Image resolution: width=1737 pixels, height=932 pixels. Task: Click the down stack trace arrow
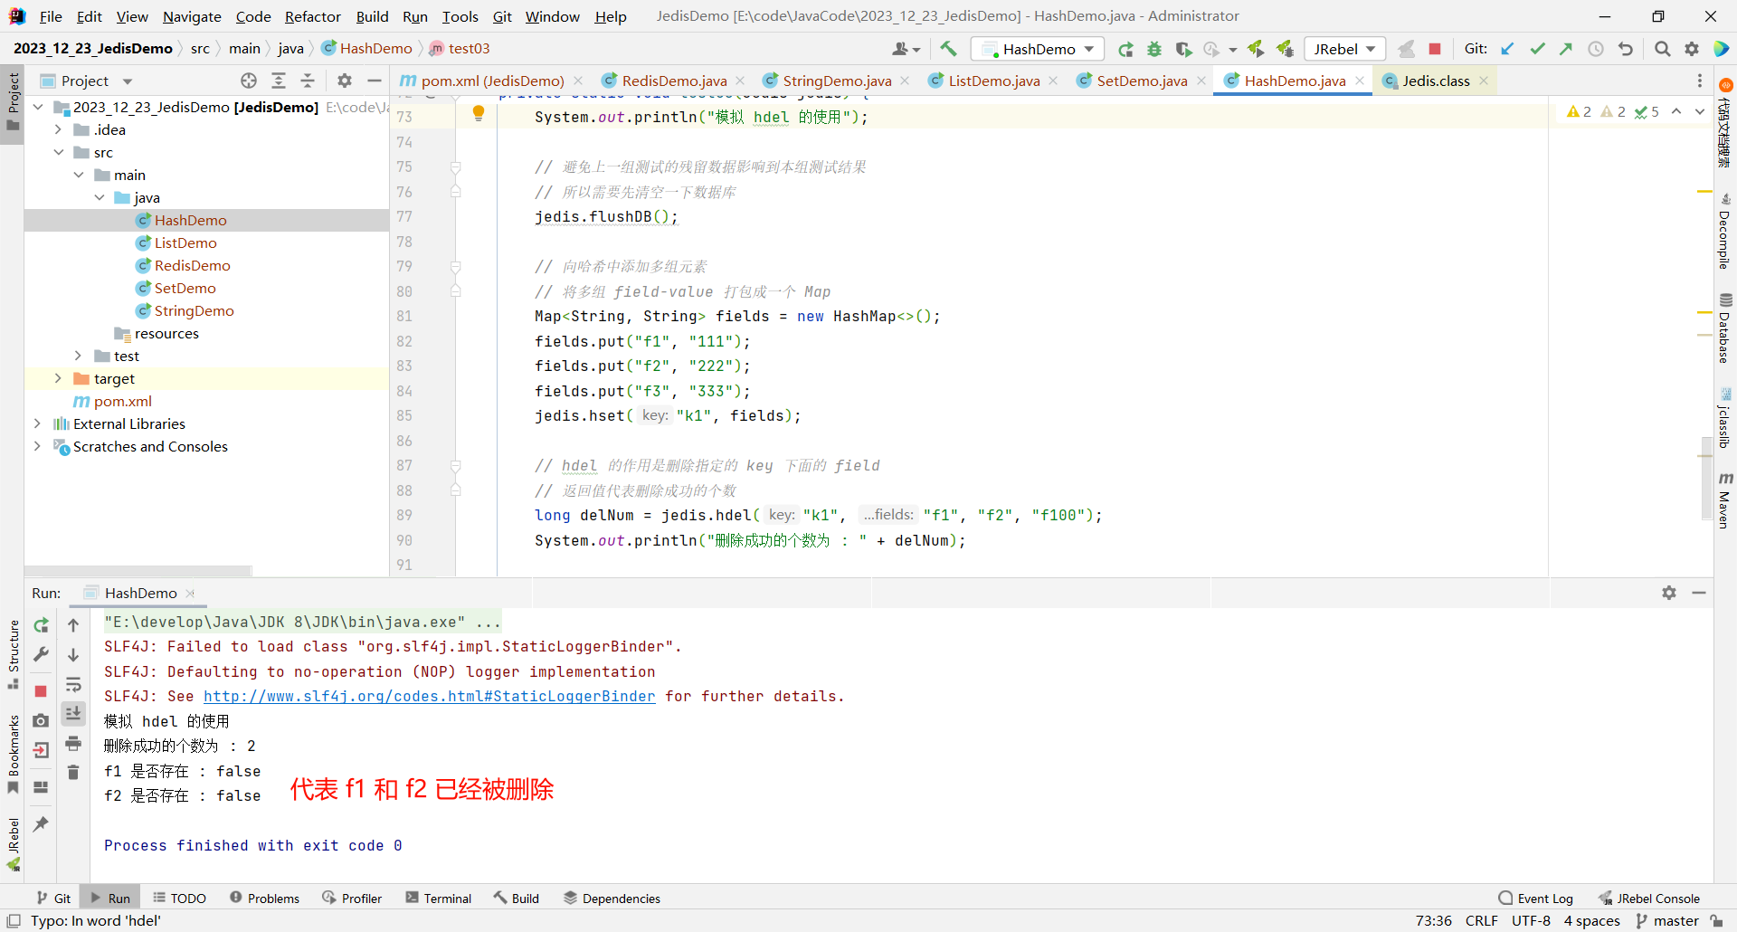(73, 654)
